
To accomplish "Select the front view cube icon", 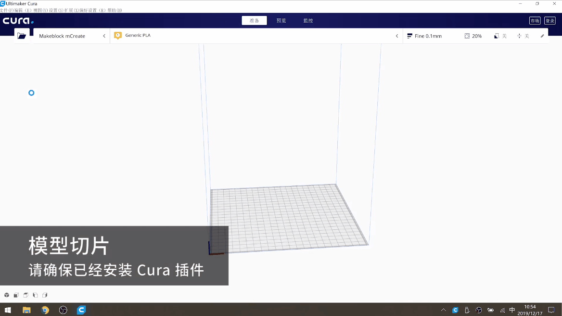I will click(16, 295).
